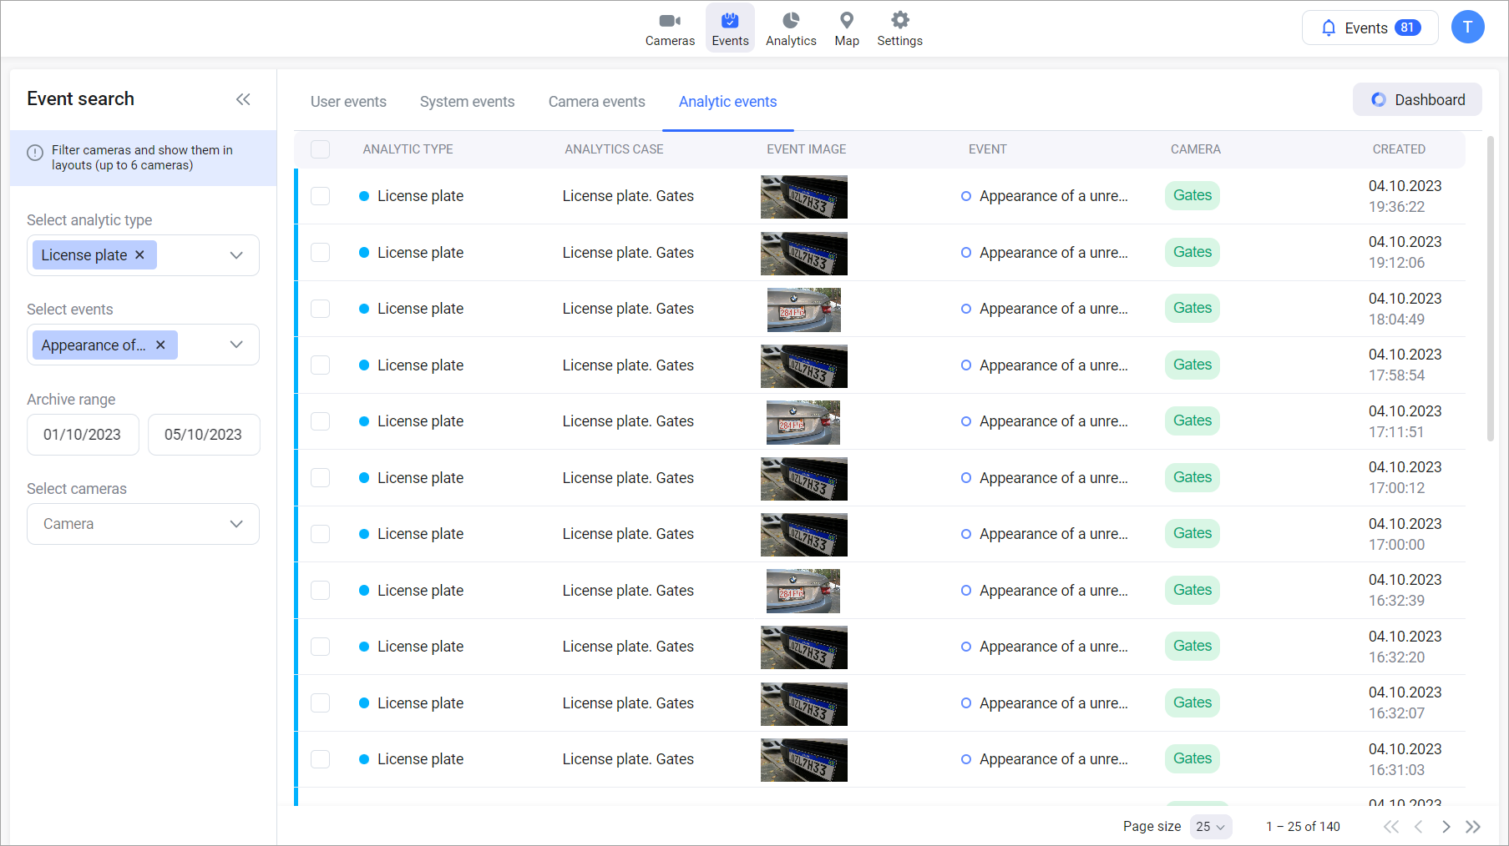Collapse the Event search panel
Viewport: 1509px width, 846px height.
click(x=243, y=99)
